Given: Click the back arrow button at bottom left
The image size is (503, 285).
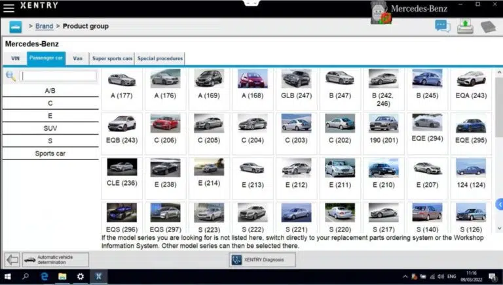Looking at the screenshot, I should [12, 260].
